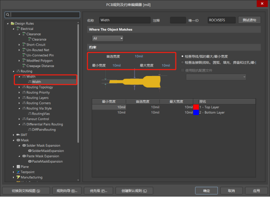Click the search magnifier icon
The image size is (270, 197).
pos(8,15)
